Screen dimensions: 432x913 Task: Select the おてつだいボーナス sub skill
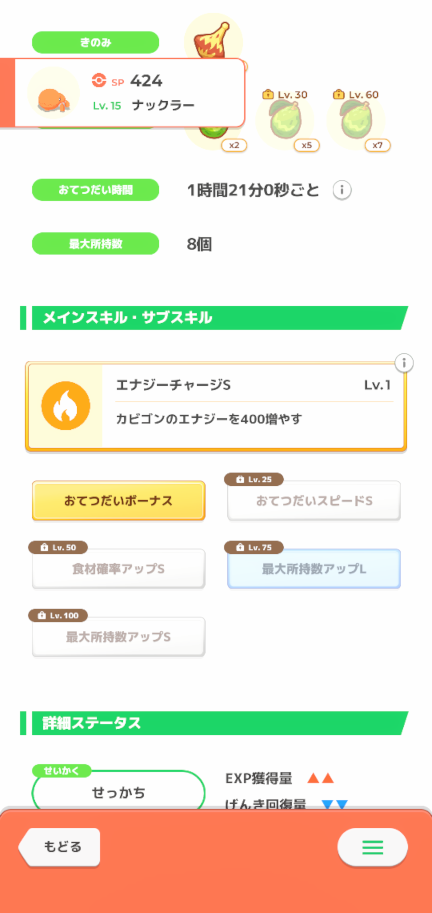click(118, 501)
